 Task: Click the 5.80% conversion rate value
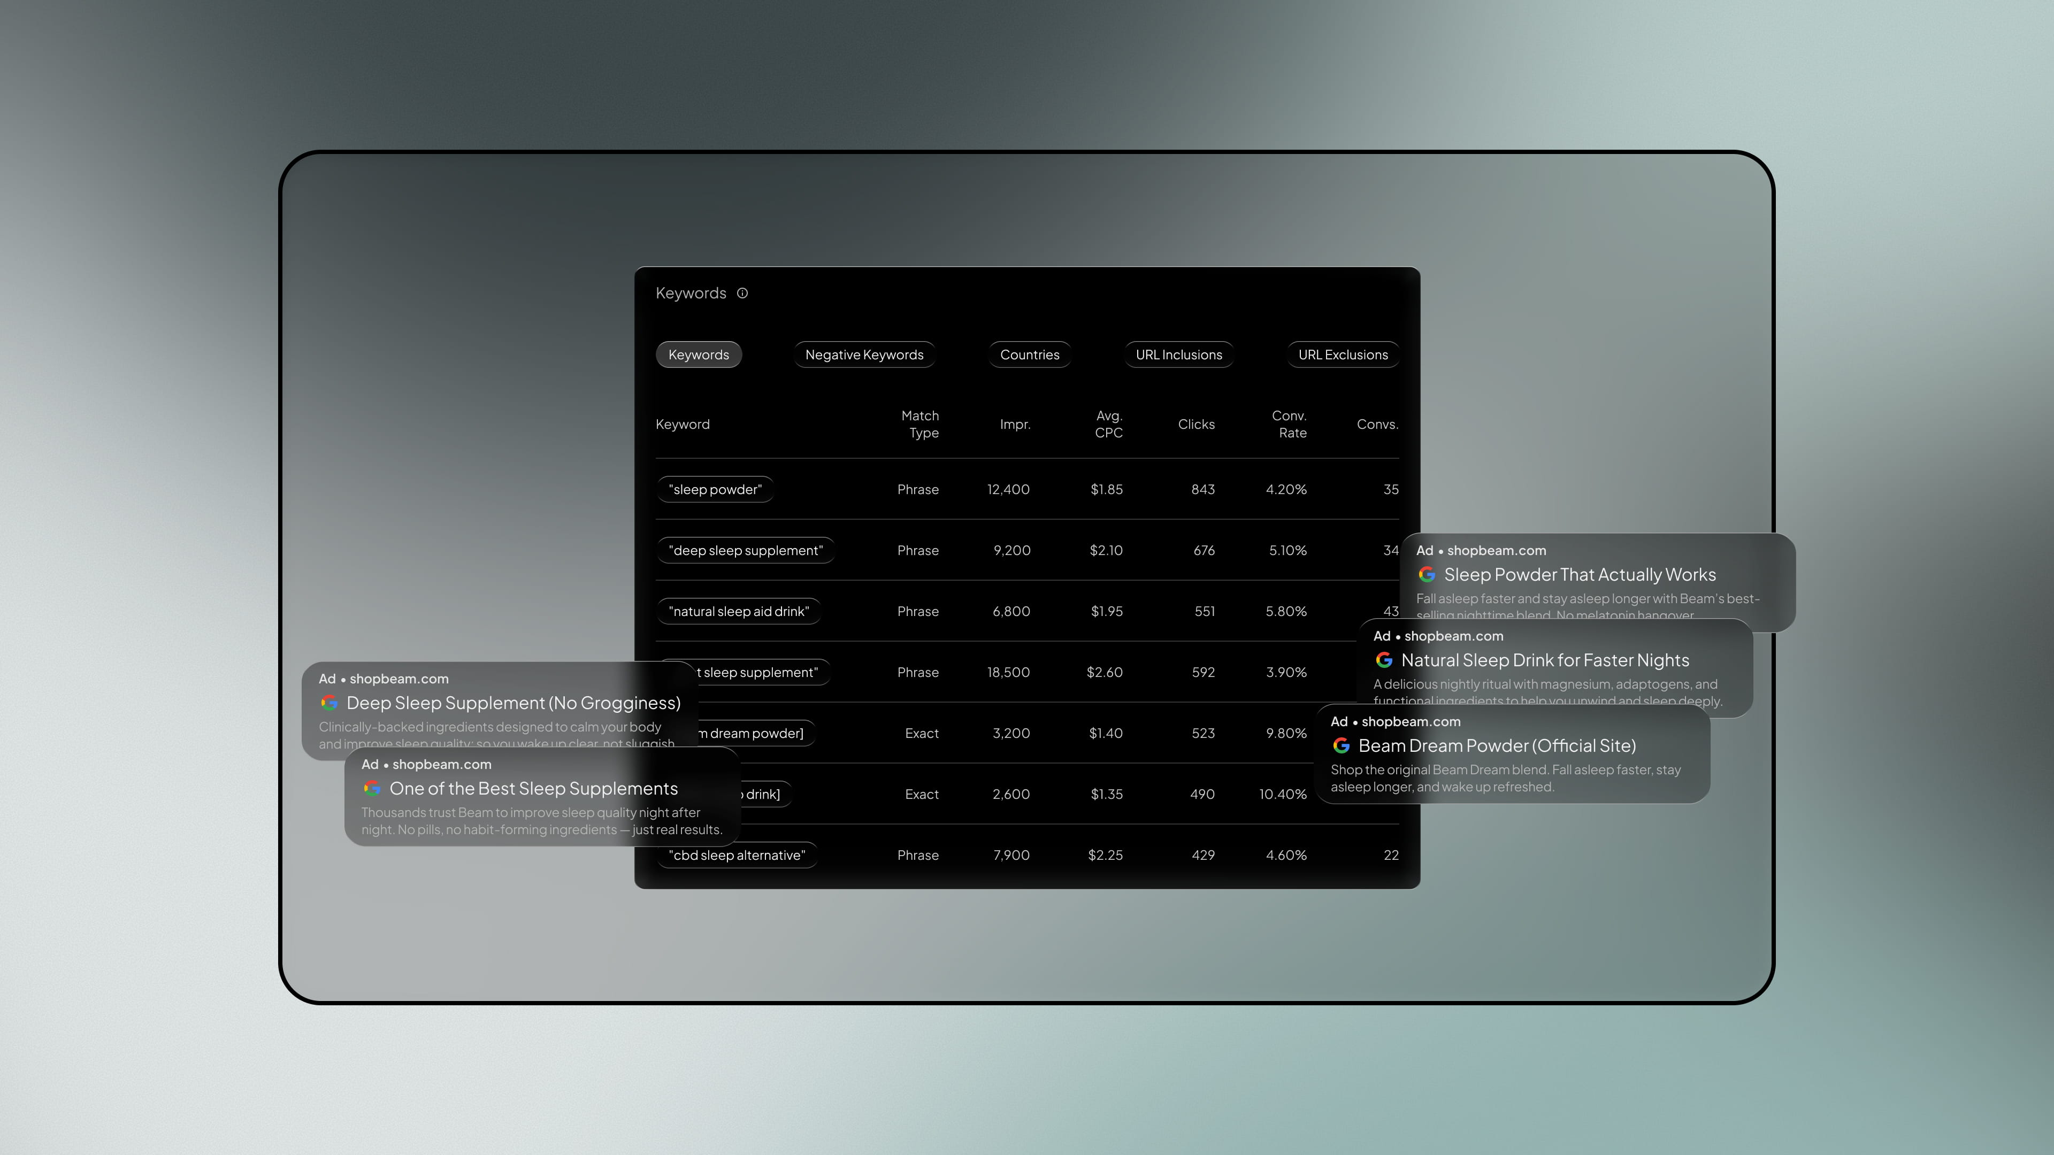point(1286,611)
